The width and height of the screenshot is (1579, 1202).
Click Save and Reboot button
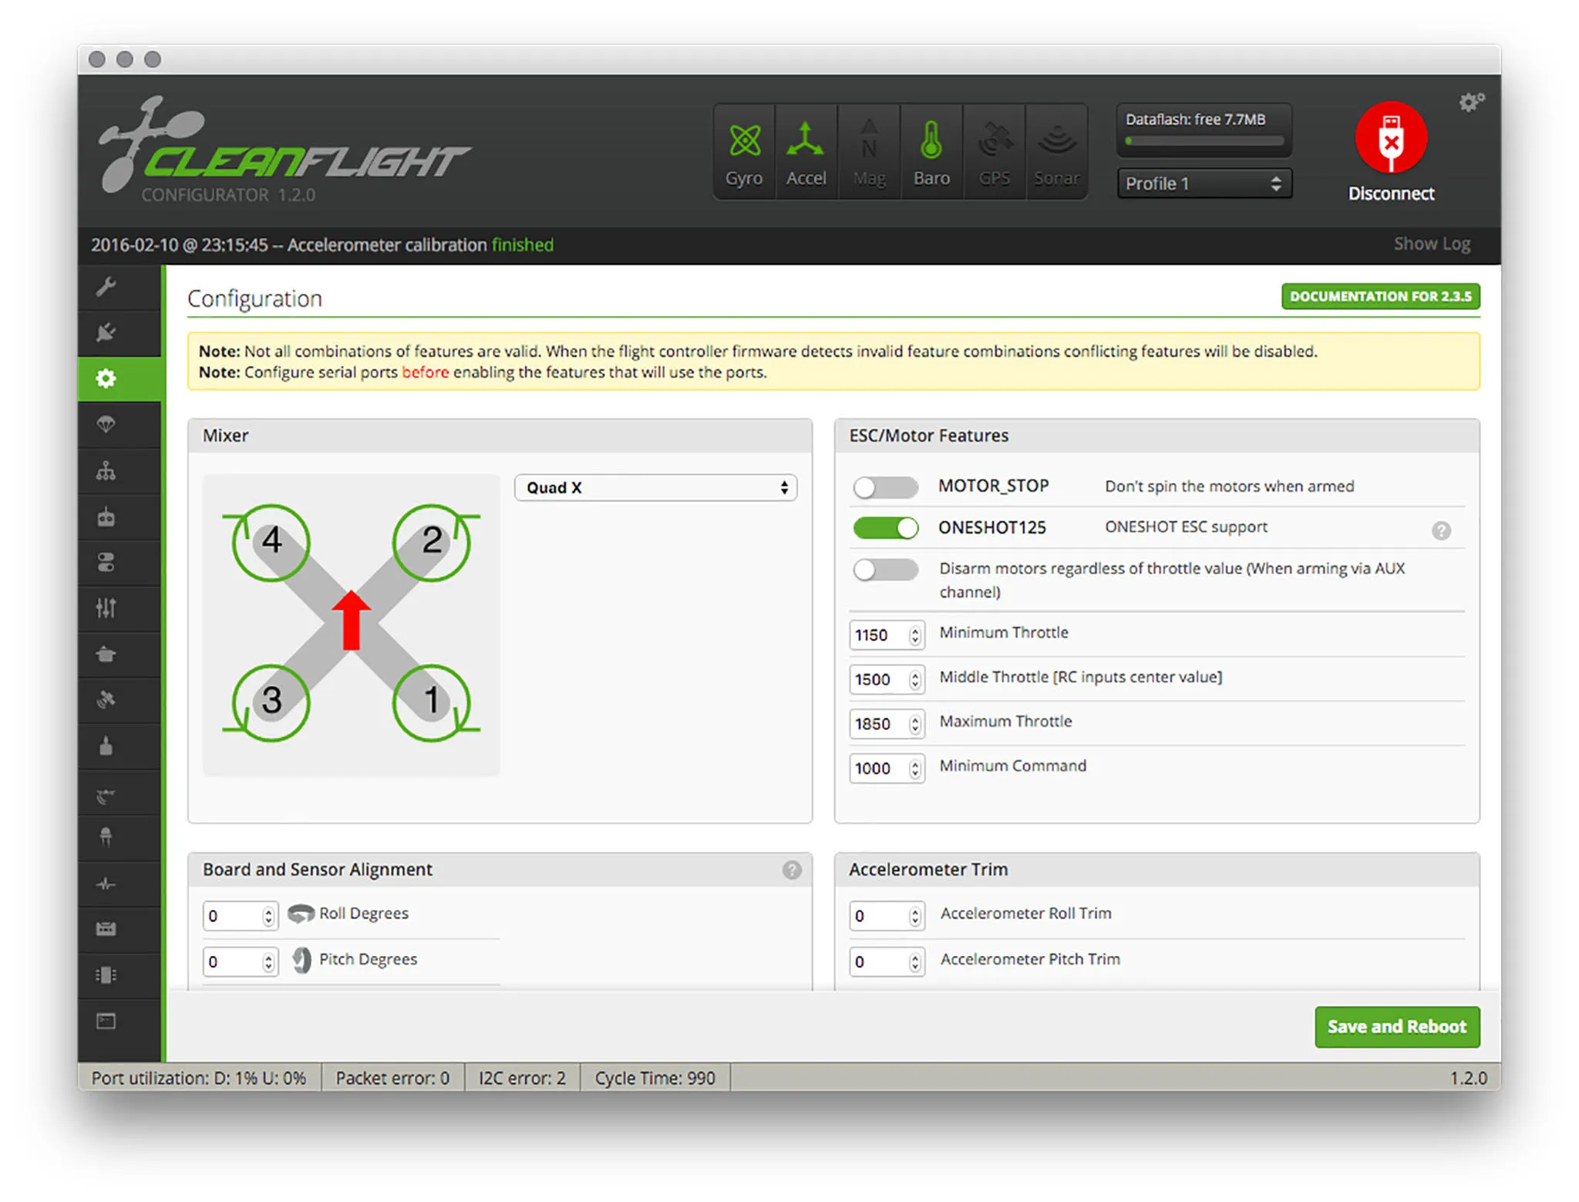(1396, 1027)
